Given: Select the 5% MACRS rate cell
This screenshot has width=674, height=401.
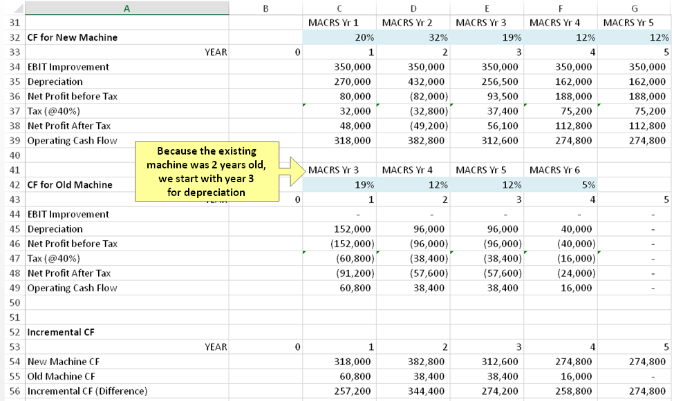Looking at the screenshot, I should tap(561, 184).
